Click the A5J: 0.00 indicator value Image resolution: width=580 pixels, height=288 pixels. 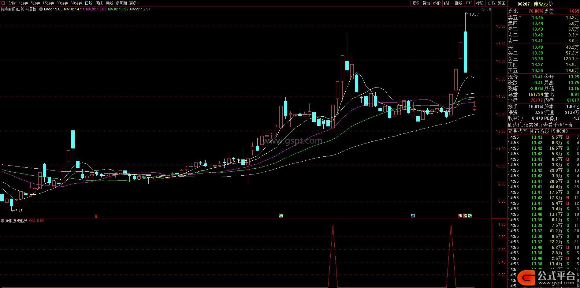pos(36,221)
